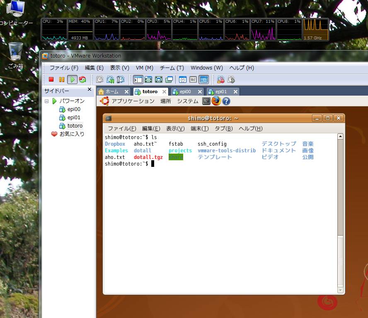The image size is (368, 318).
Task: Launch Firefox from the Ubuntu panel
Action: [x=216, y=101]
